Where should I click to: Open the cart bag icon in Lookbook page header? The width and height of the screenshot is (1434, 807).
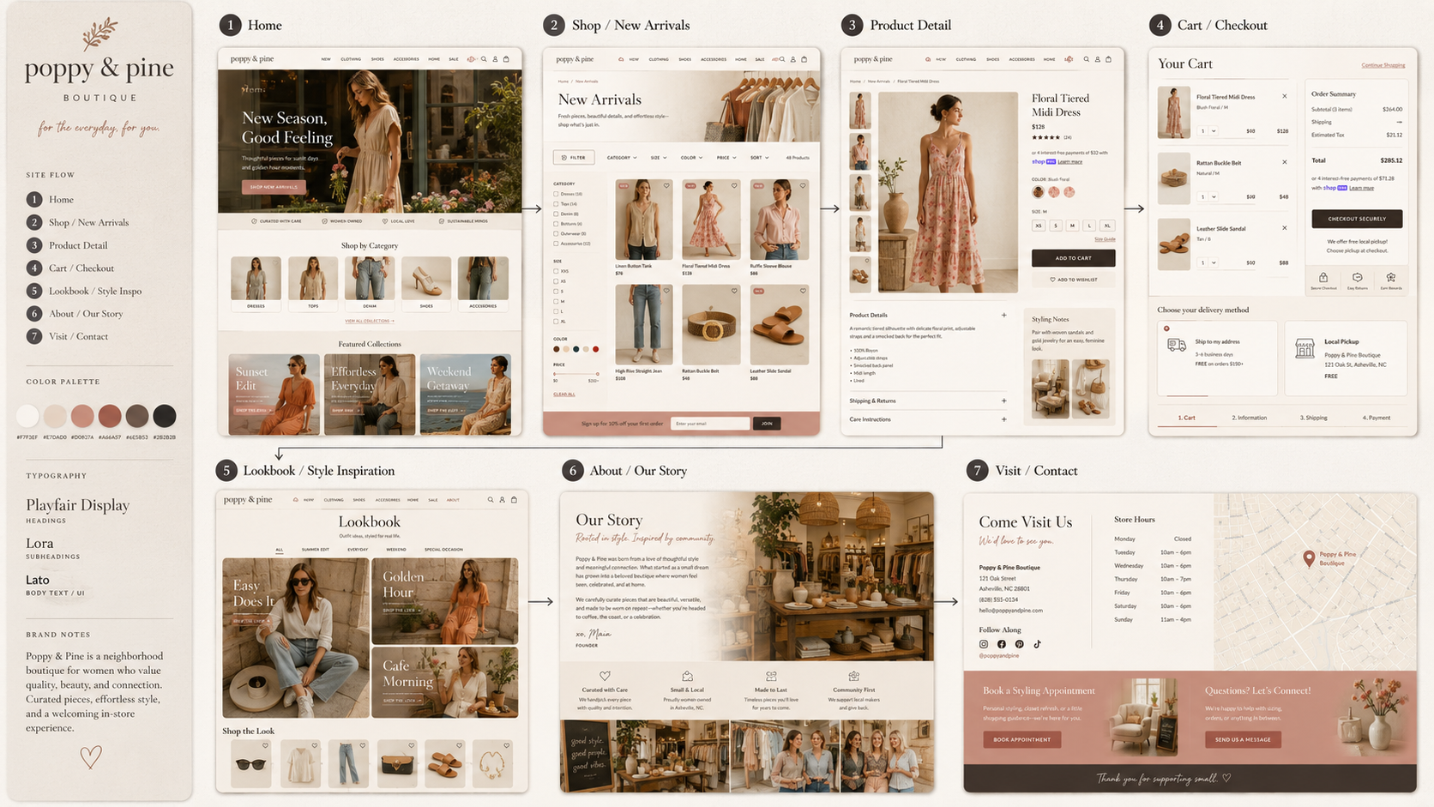514,499
